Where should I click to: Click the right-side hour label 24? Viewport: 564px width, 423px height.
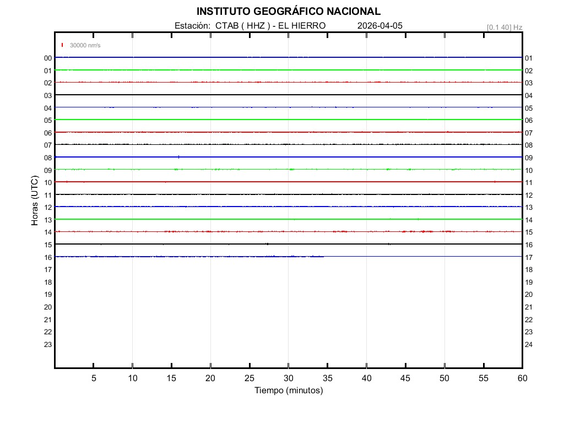[529, 345]
